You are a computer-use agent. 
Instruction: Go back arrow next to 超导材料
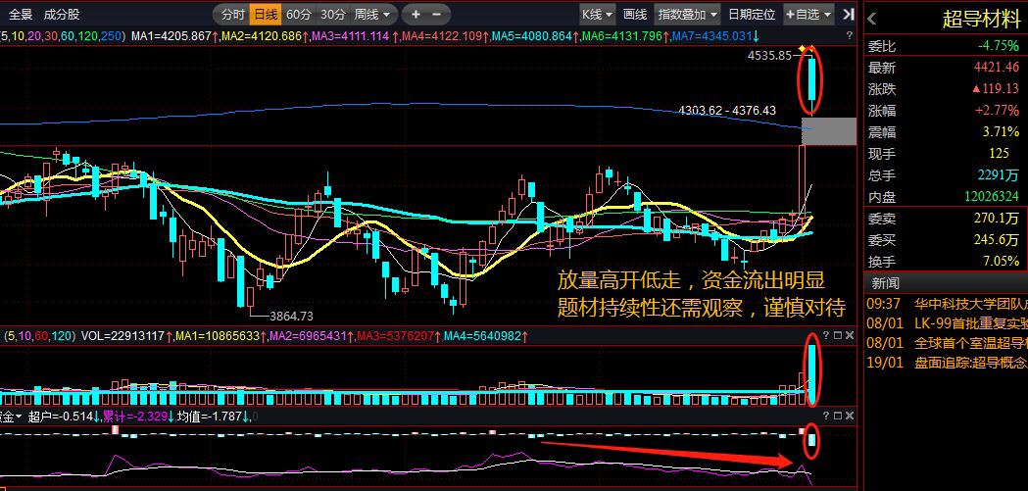click(872, 19)
